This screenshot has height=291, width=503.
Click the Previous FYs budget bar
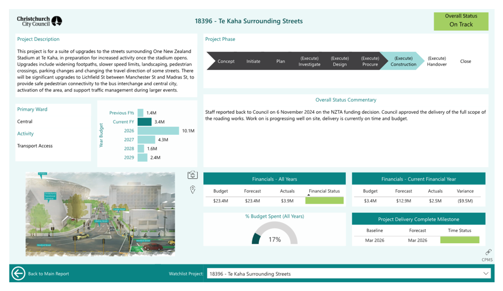(x=140, y=113)
